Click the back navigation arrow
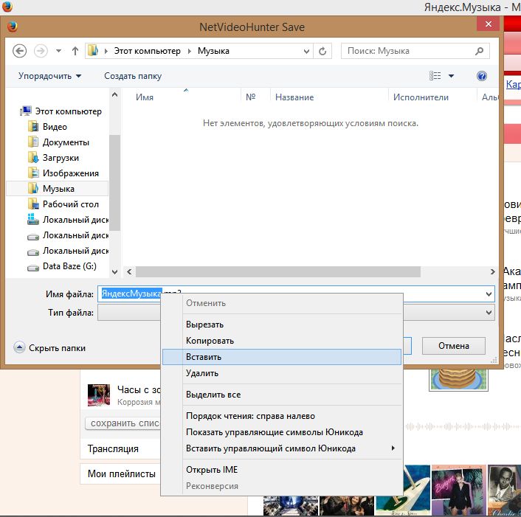 pyautogui.click(x=20, y=51)
